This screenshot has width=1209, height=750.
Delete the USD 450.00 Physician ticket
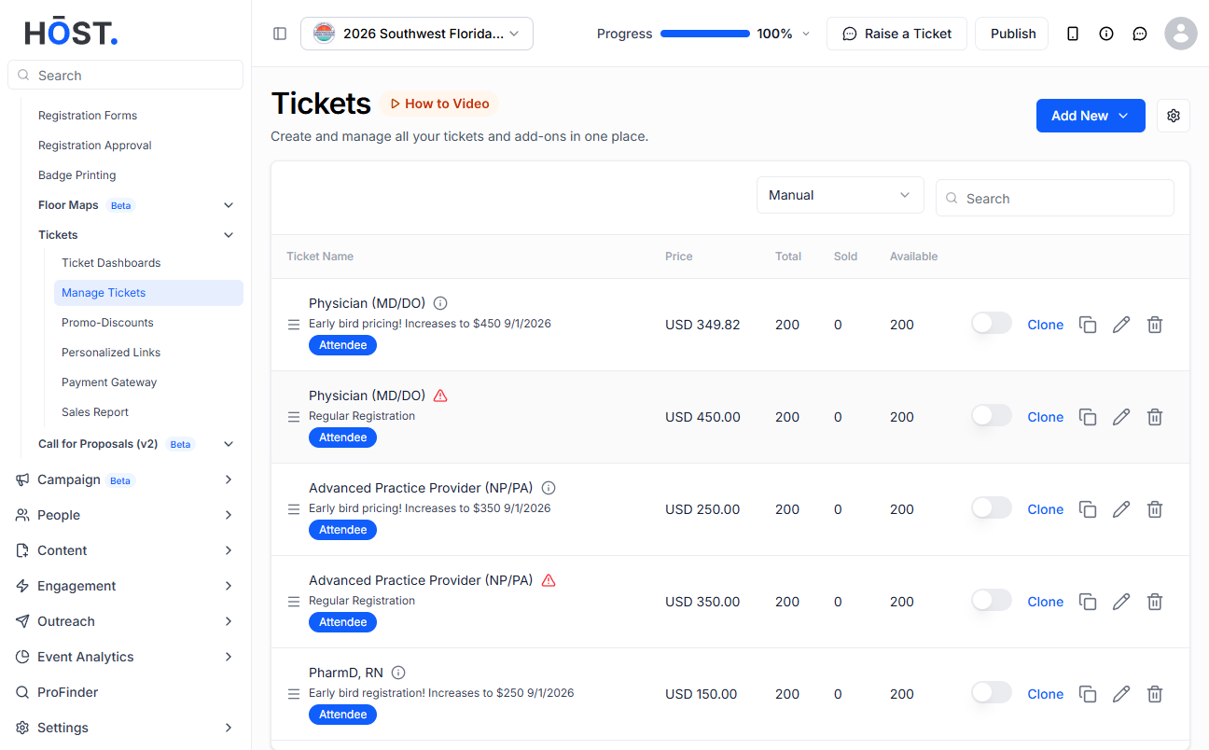pos(1155,417)
